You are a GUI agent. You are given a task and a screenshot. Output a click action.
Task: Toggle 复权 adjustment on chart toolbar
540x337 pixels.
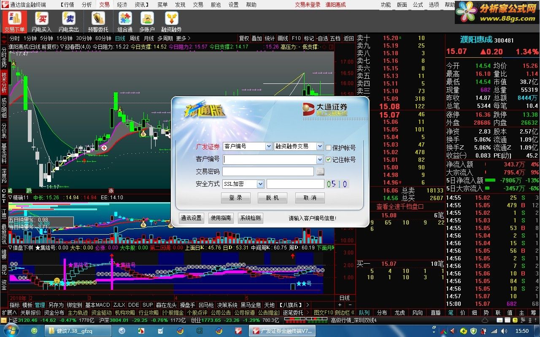[244, 38]
